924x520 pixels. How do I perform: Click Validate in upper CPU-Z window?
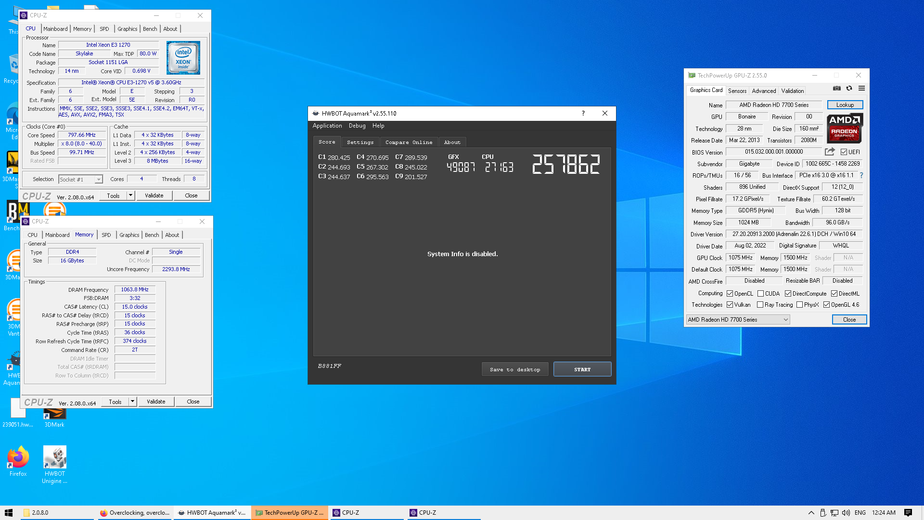tap(154, 195)
